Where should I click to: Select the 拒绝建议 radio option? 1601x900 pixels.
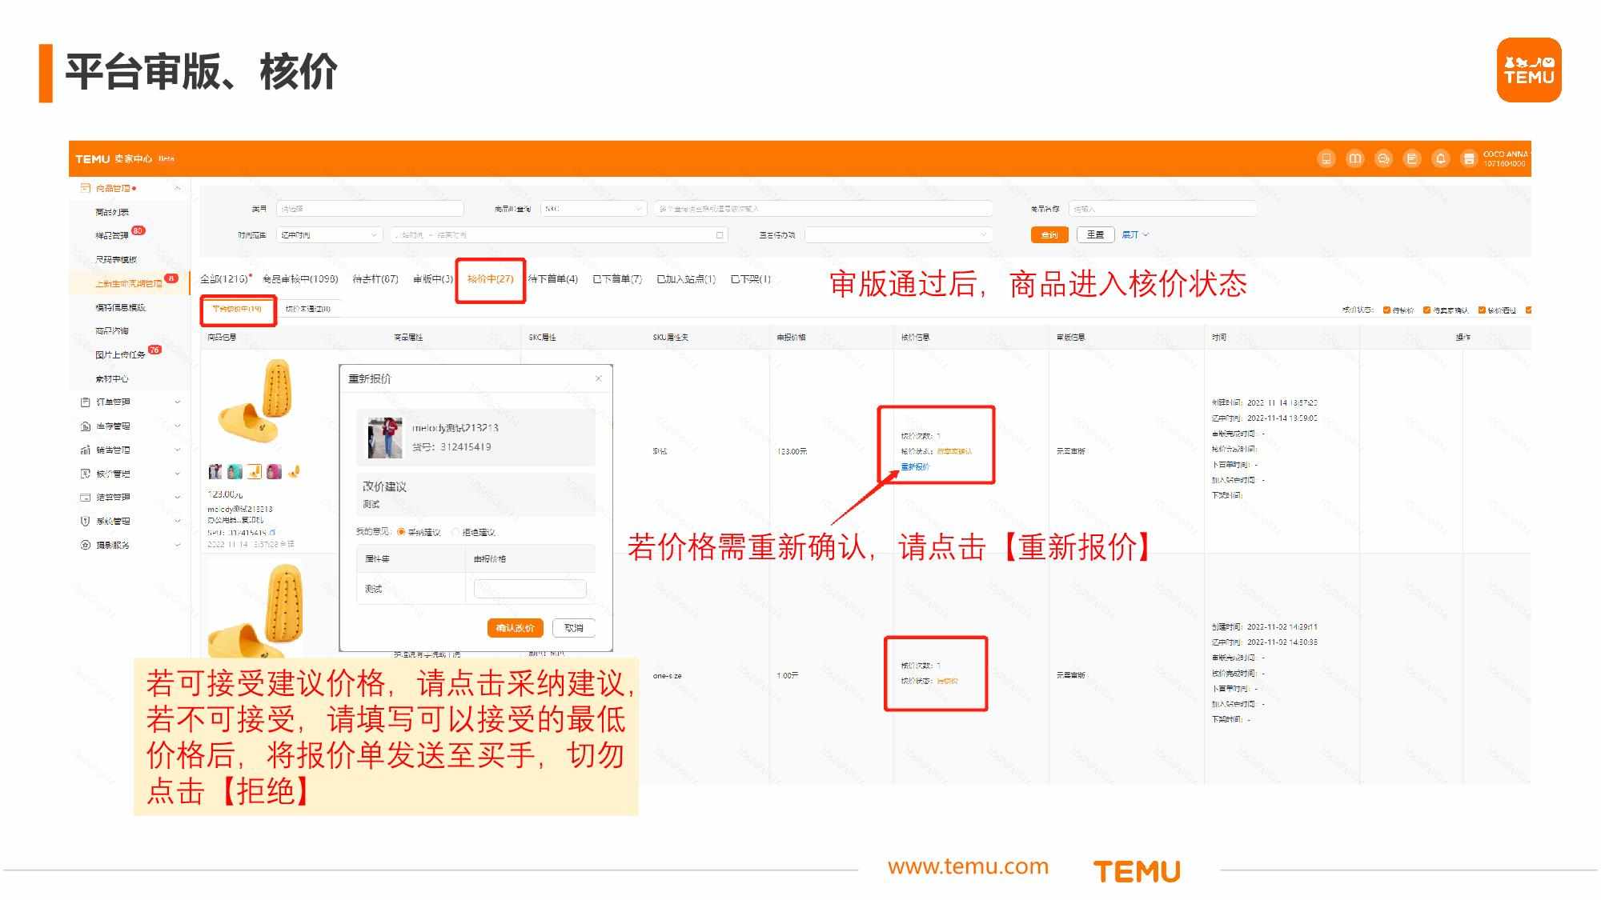point(456,532)
